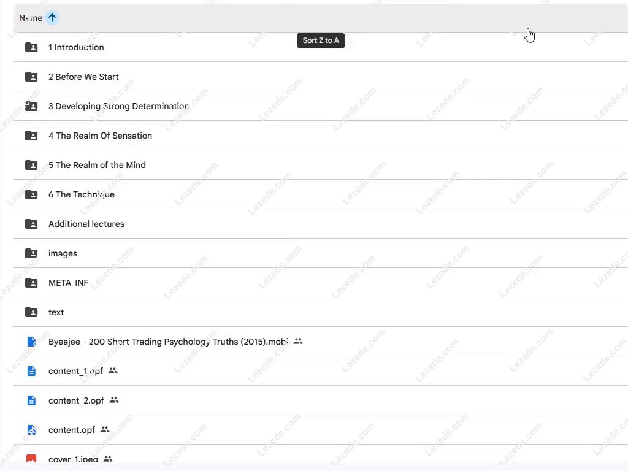Click folder icon next to 2 Before We Start
Screen dimensions: 628x471
click(31, 77)
